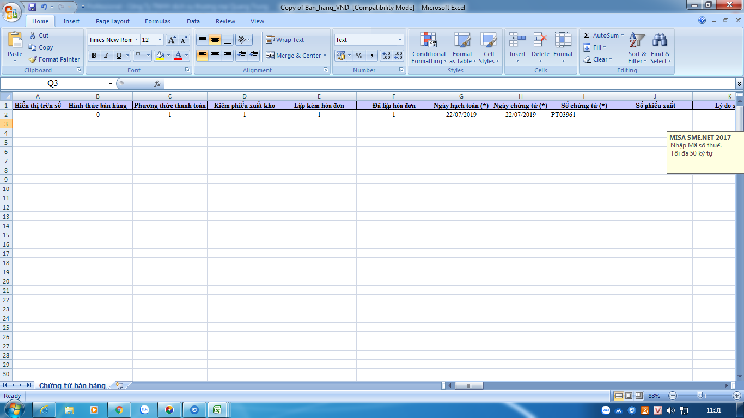Select the Chứng từ bán hàng sheet tab
Viewport: 744px width, 418px height.
pyautogui.click(x=72, y=385)
